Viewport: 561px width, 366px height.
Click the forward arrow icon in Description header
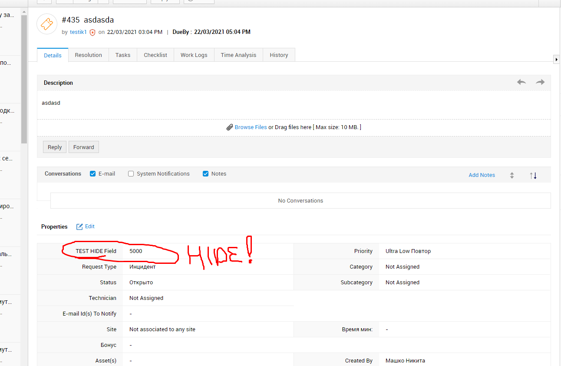540,82
